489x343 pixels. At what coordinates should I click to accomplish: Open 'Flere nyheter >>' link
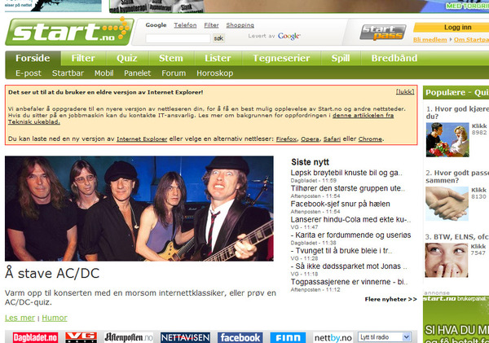point(390,299)
